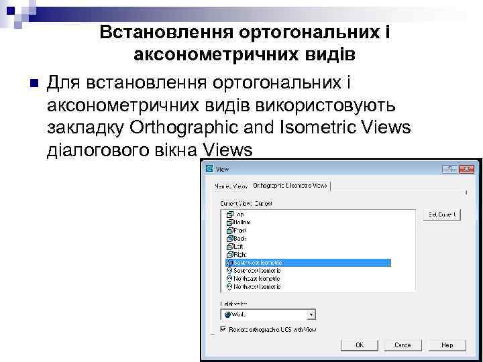Click the Bottom view cube icon
The width and height of the screenshot is (483, 362).
point(230,223)
